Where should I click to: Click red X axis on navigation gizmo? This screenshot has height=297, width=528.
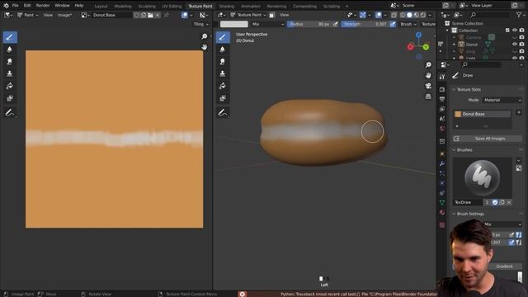[x=410, y=47]
